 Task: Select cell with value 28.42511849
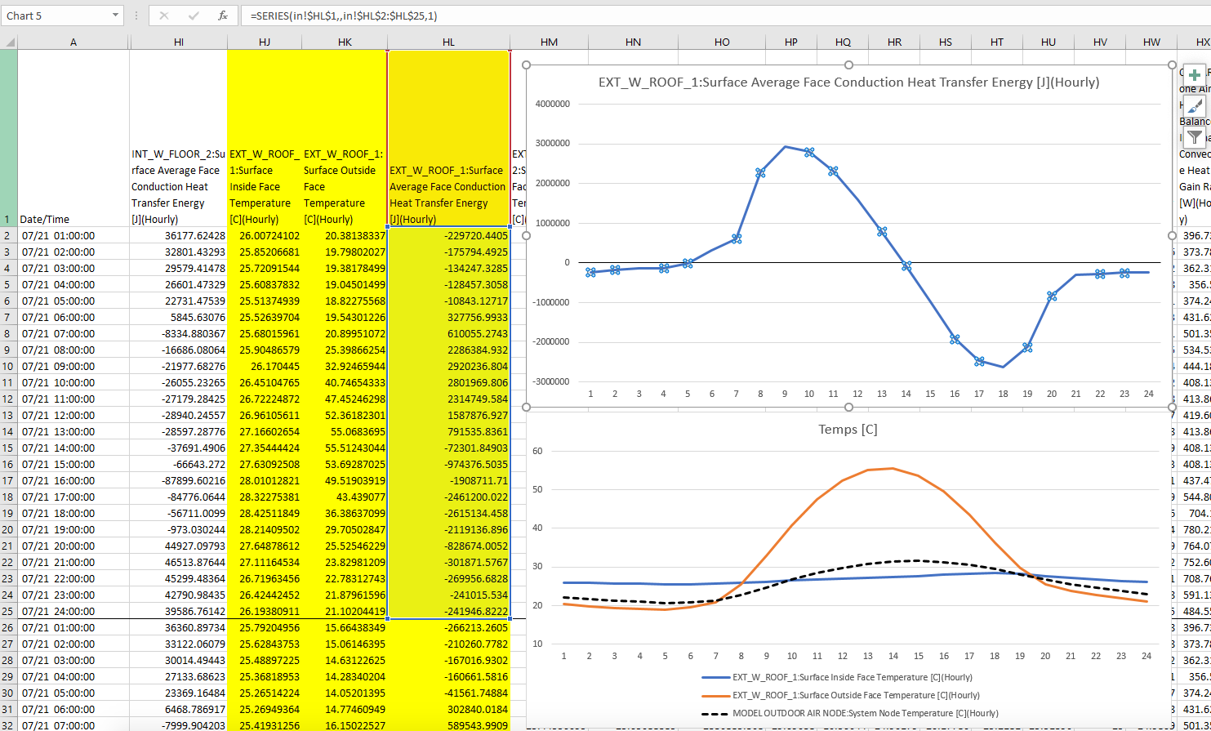265,513
